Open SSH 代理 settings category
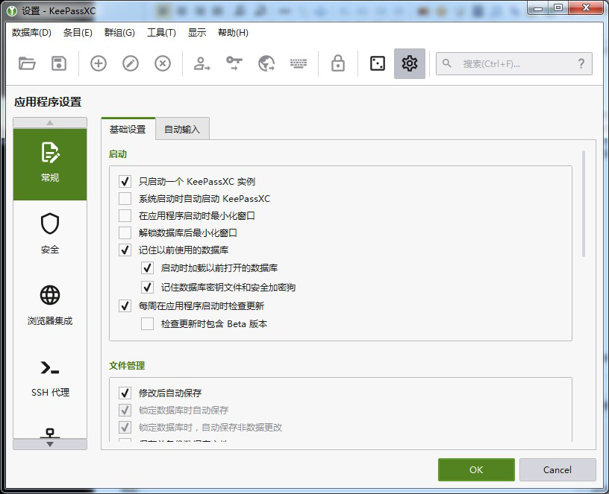Viewport: 609px width, 494px height. [50, 378]
